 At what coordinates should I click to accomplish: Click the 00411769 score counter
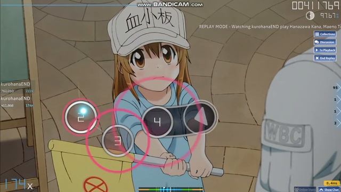pyautogui.click(x=316, y=5)
